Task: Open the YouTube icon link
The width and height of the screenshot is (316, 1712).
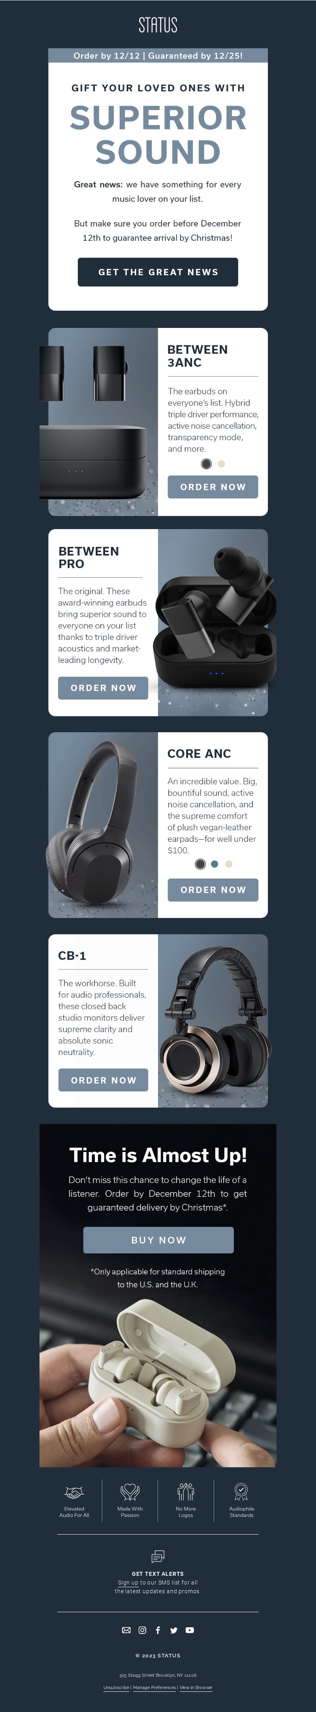Action: click(190, 1630)
